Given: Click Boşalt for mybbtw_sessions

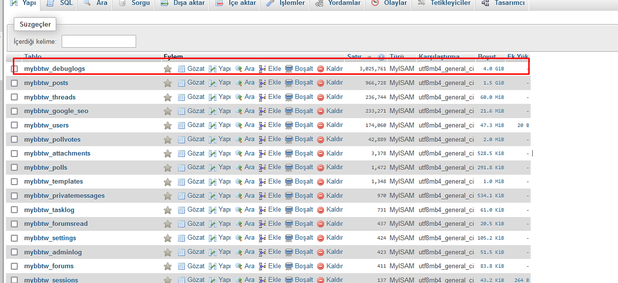Looking at the screenshot, I should [299, 280].
